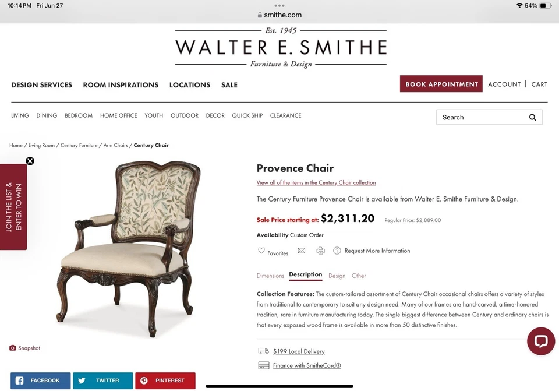The height and width of the screenshot is (391, 559).
Task: Click the search magnifier icon
Action: click(x=532, y=117)
